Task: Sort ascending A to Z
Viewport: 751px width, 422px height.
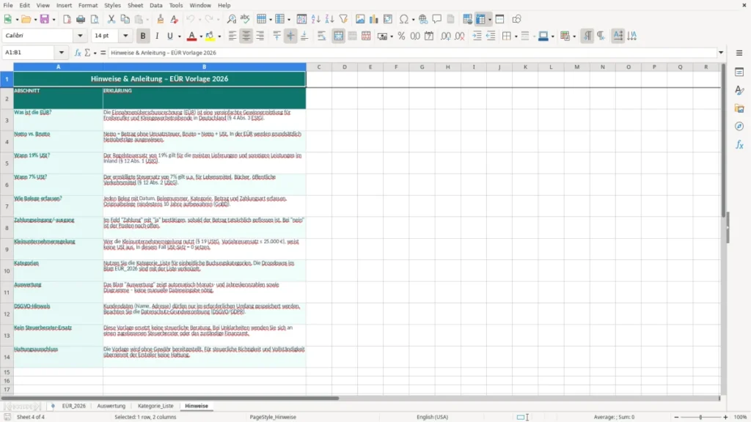Action: click(315, 19)
